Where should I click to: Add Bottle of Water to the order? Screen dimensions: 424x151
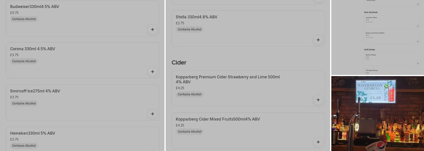click(x=418, y=63)
